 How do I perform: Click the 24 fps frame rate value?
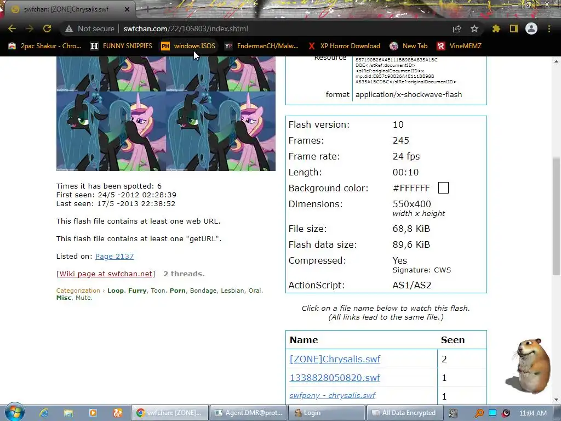click(x=406, y=156)
